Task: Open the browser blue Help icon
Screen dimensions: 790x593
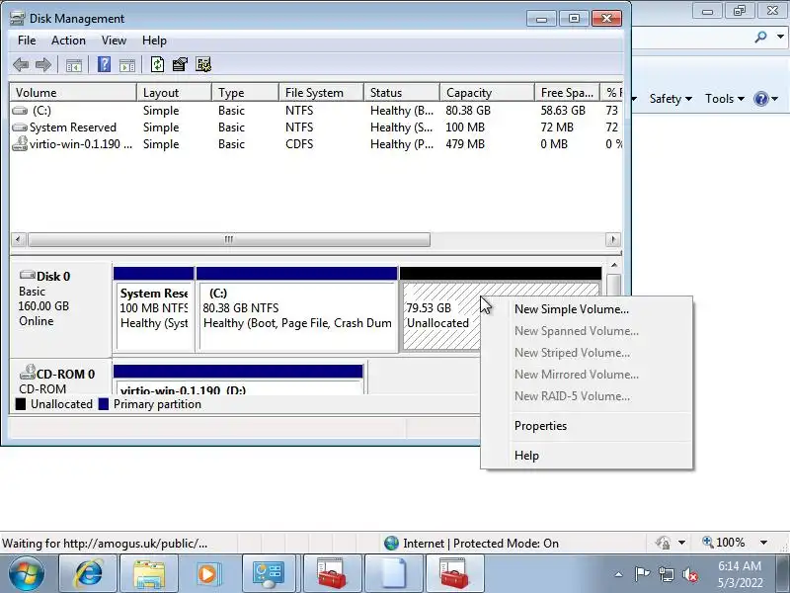Action: [x=760, y=98]
